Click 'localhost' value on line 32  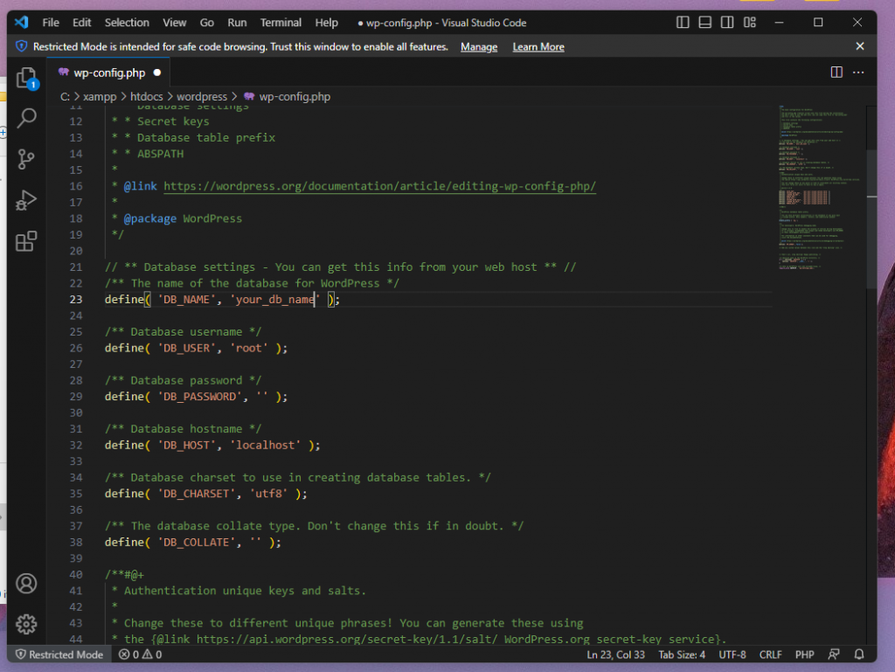click(x=266, y=445)
